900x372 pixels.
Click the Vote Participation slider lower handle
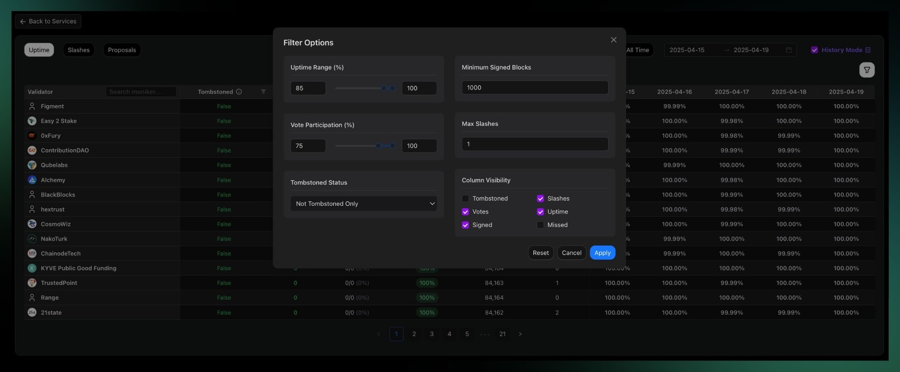pyautogui.click(x=378, y=146)
